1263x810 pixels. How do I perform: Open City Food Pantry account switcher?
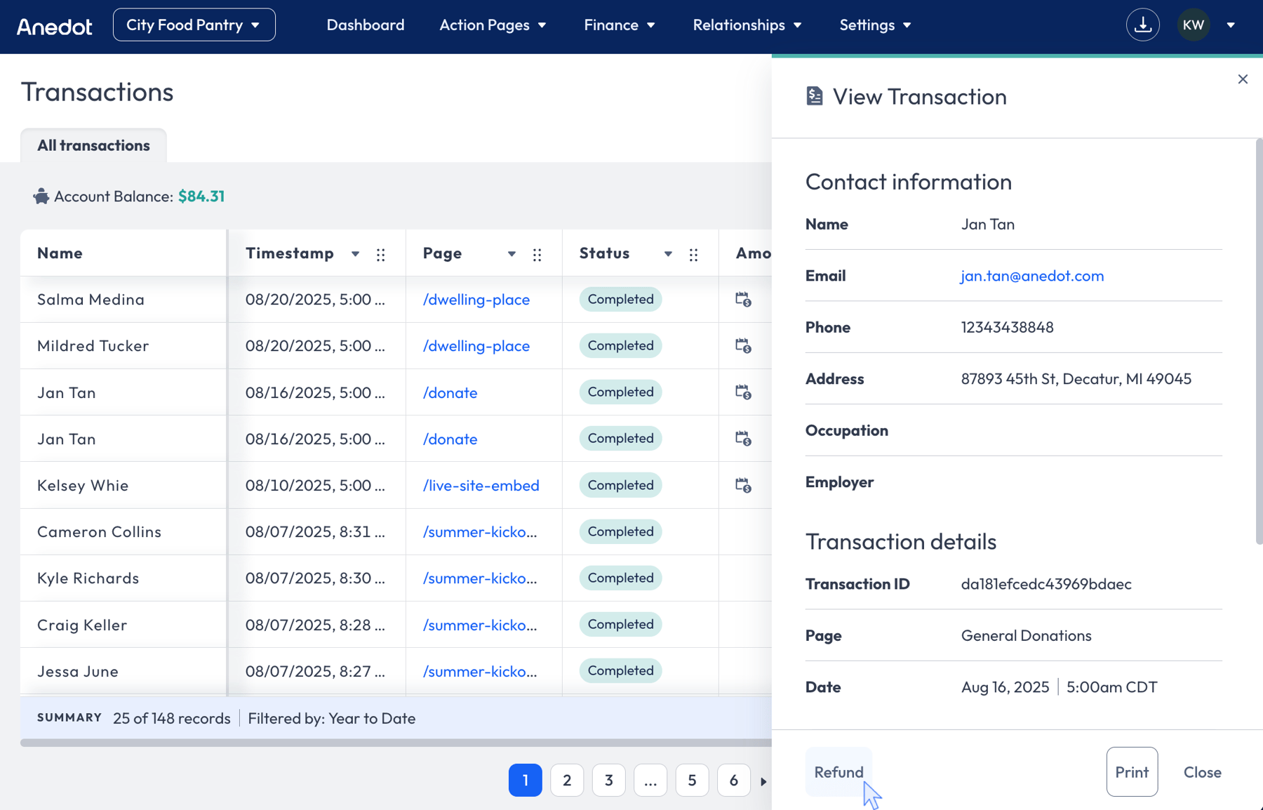(x=194, y=25)
